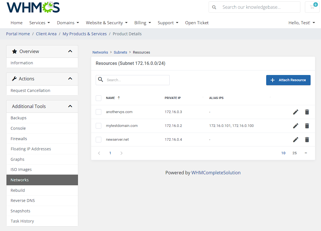
Task: Open the Billing dropdown menu
Action: point(142,23)
